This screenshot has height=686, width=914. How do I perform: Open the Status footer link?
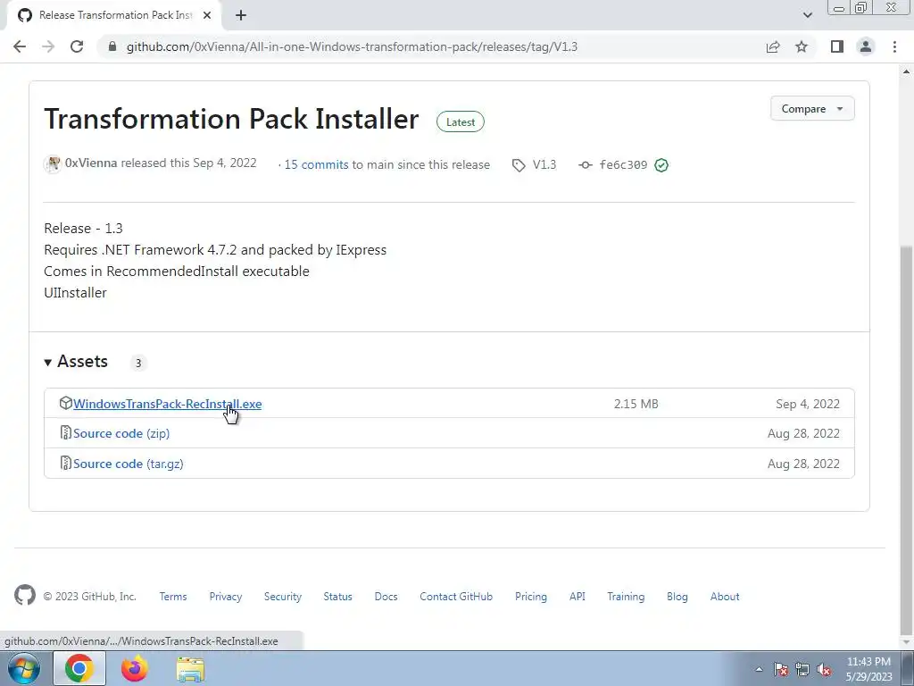coord(338,596)
